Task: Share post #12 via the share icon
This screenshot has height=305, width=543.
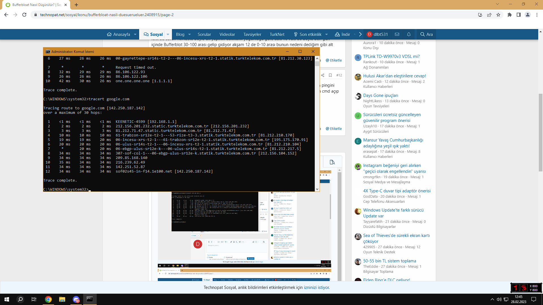Action: pyautogui.click(x=323, y=75)
